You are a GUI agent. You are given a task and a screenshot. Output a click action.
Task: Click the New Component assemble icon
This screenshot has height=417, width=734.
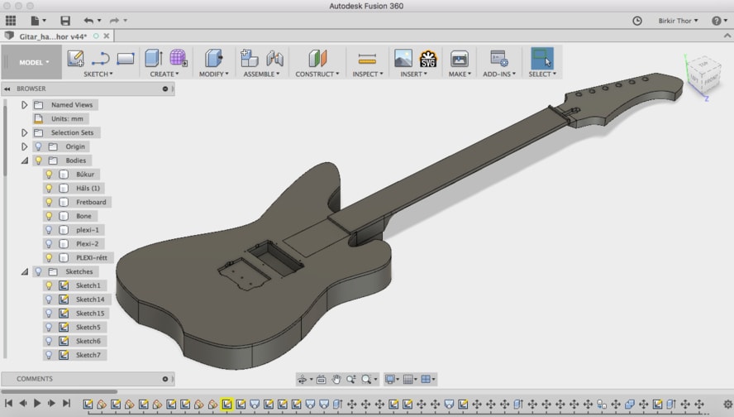249,59
